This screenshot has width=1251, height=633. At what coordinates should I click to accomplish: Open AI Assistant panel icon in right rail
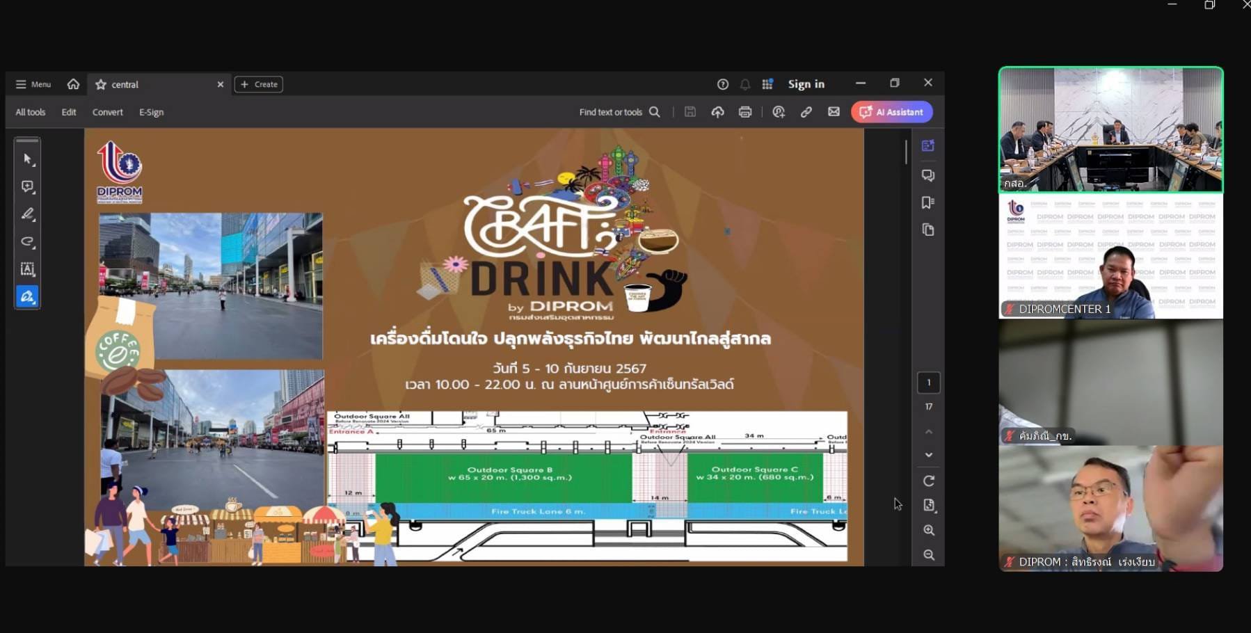928,145
